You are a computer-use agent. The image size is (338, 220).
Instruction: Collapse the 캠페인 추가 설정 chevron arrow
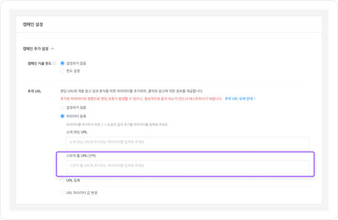(52, 49)
